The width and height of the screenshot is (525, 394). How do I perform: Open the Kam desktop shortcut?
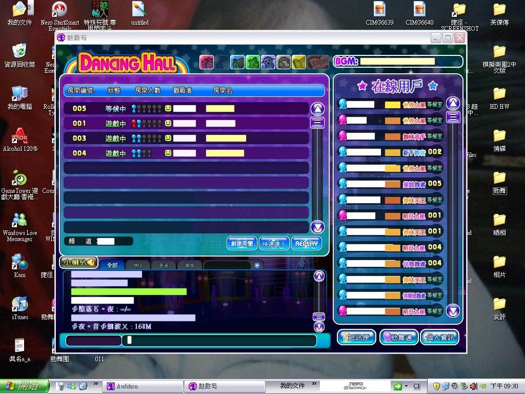[19, 266]
